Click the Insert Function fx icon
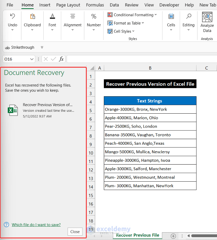This screenshot has width=217, height=240. [61, 59]
